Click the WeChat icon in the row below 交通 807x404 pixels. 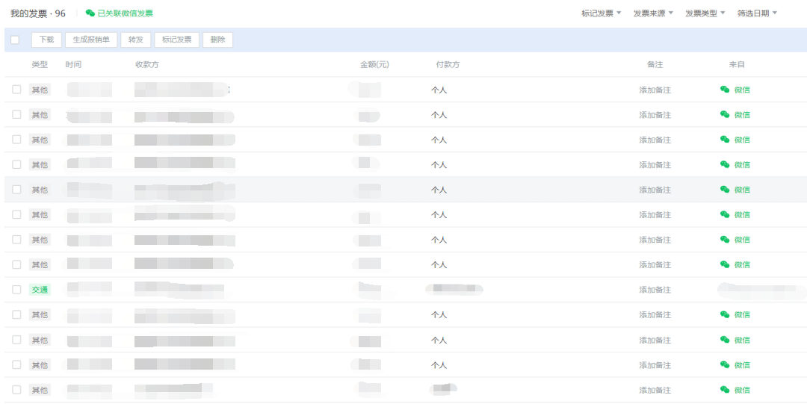click(725, 314)
